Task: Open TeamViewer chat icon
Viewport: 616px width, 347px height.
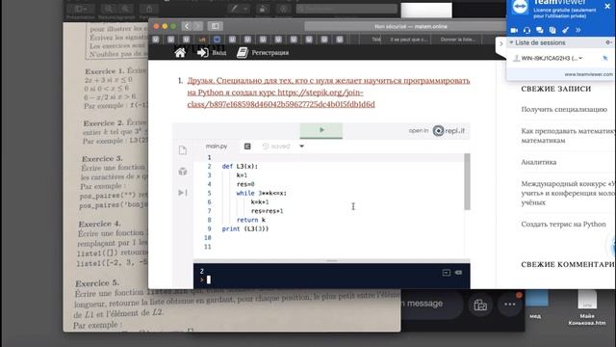Action: [x=540, y=30]
